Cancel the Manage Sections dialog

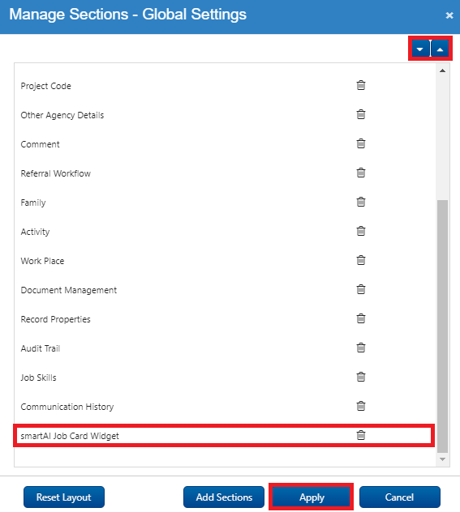click(399, 497)
